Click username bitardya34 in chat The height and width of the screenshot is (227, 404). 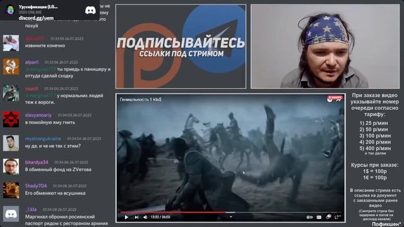pos(37,163)
